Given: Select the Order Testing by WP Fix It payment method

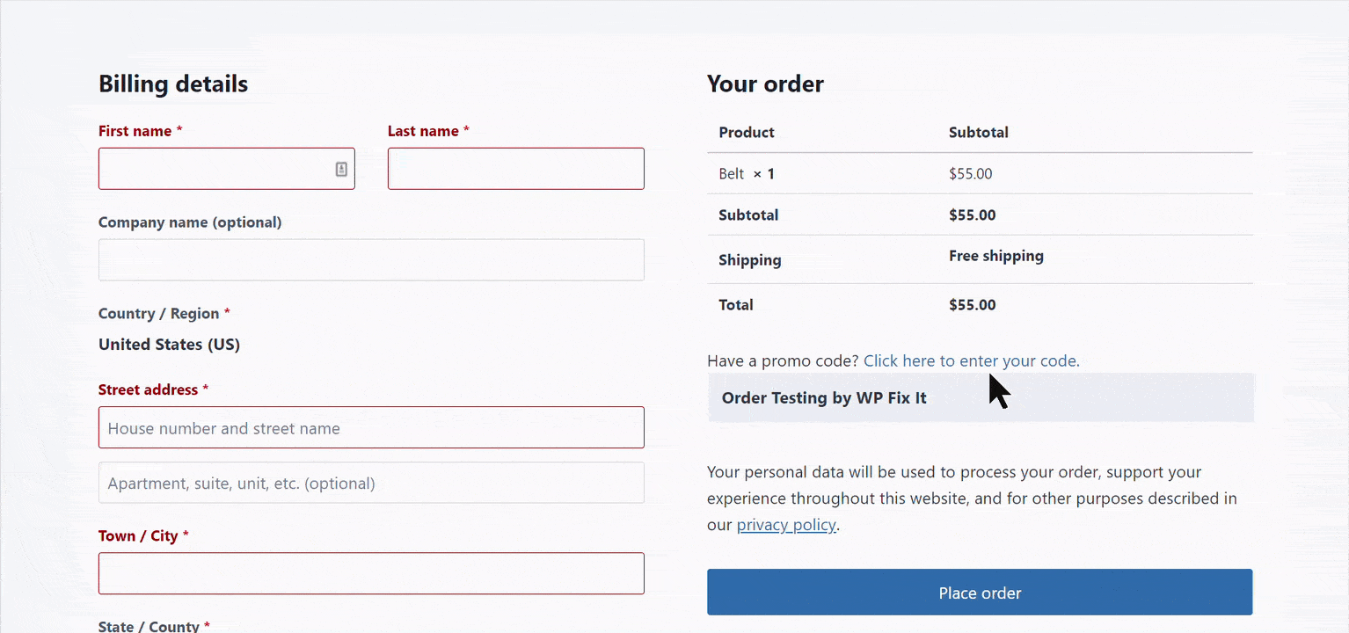Looking at the screenshot, I should [823, 397].
